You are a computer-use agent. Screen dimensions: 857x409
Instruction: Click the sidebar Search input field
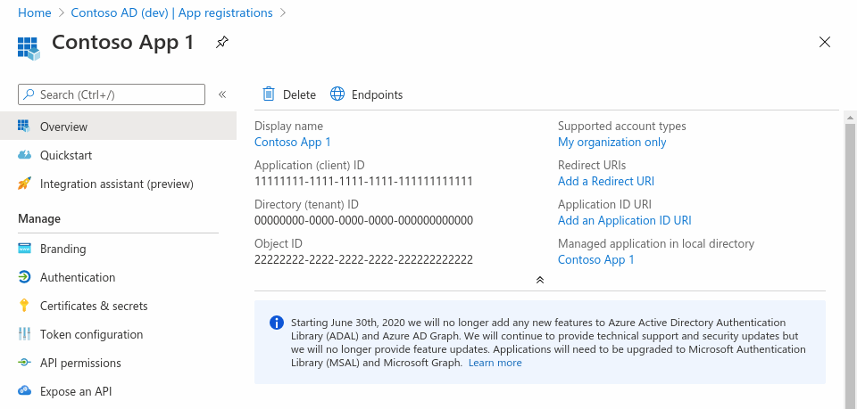tap(112, 94)
